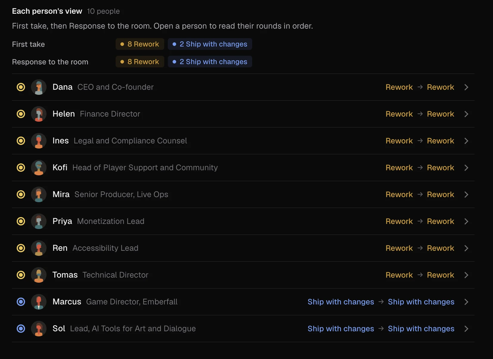493x359 pixels.
Task: Click the name 'Ren' in the list
Action: (60, 248)
